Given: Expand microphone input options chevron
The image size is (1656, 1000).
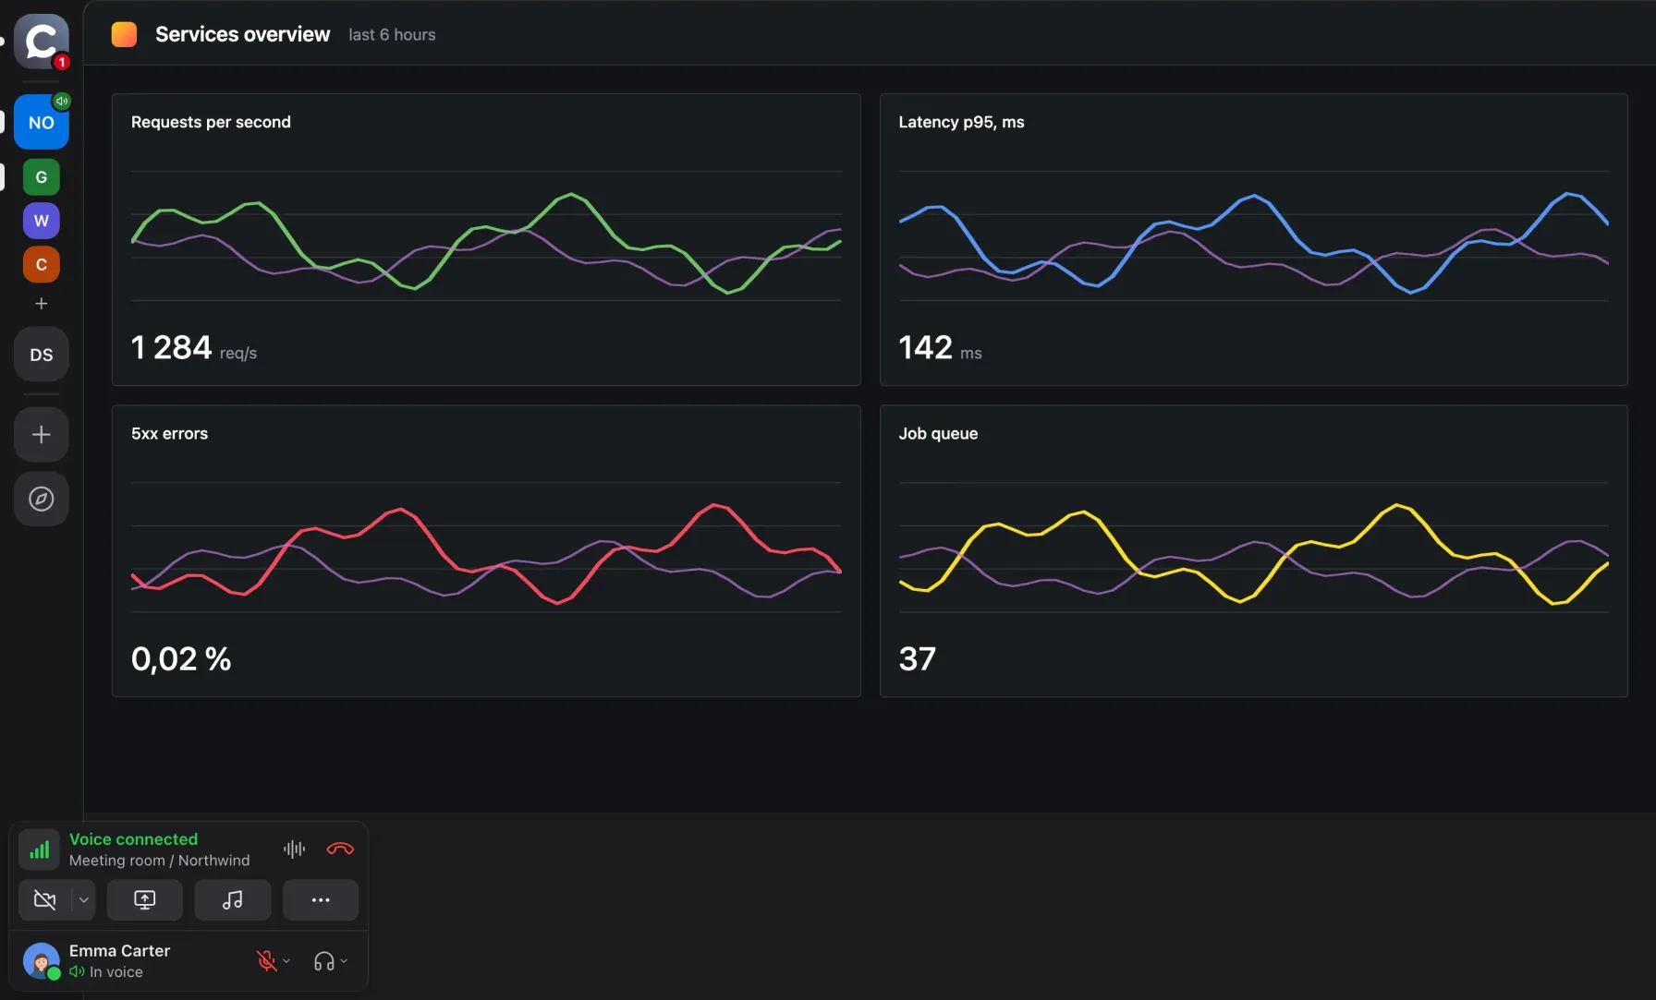Looking at the screenshot, I should (286, 961).
